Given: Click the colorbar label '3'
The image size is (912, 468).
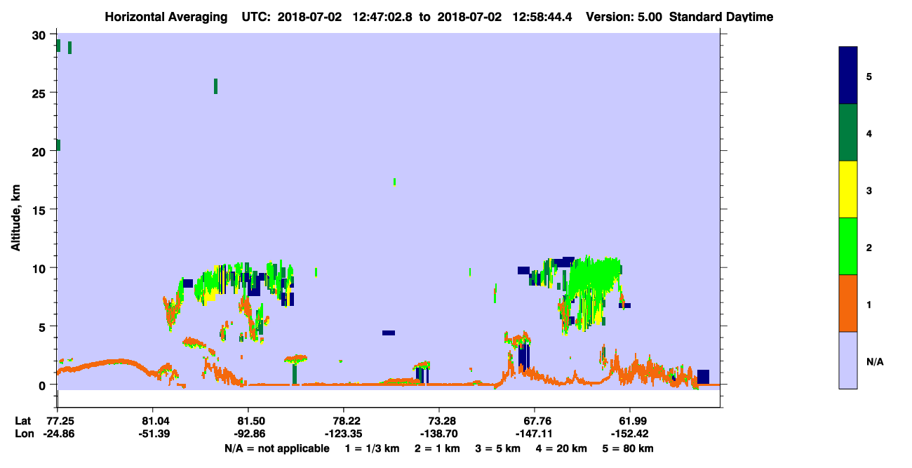Looking at the screenshot, I should click(869, 190).
